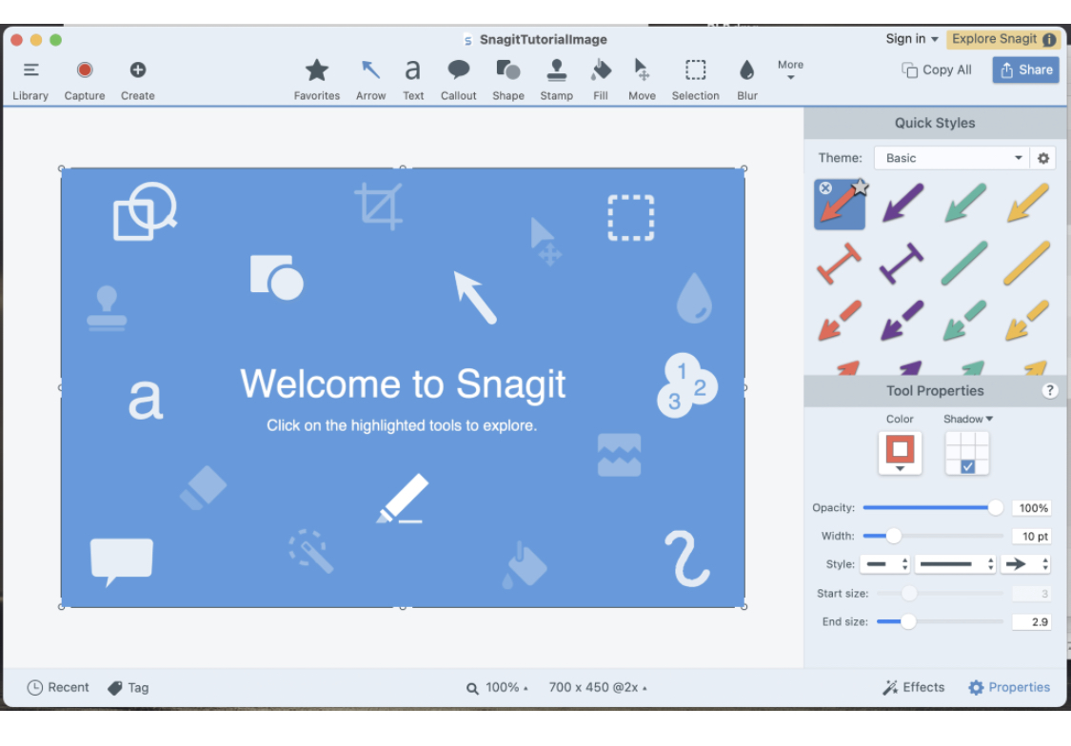The image size is (1071, 746).
Task: Choose the purple arrow quick style
Action: pos(902,203)
